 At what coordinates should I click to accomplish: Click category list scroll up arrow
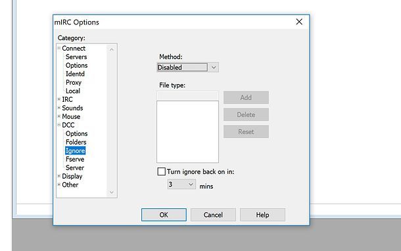112,49
